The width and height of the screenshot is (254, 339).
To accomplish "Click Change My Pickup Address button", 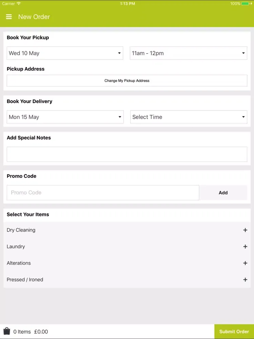I will (x=127, y=80).
